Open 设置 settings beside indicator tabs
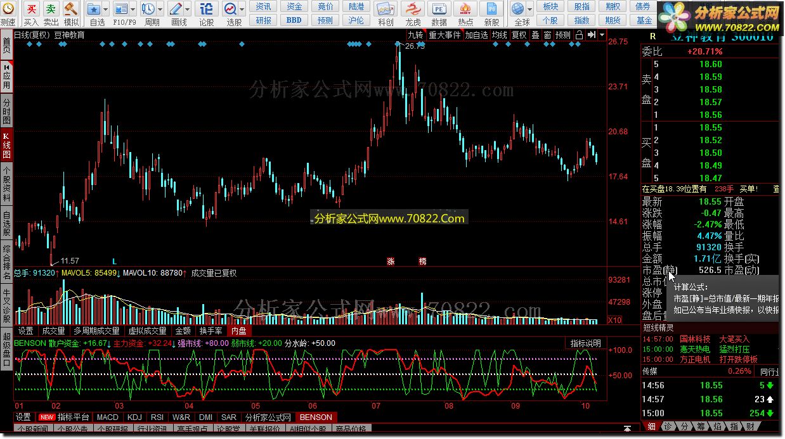 click(23, 417)
